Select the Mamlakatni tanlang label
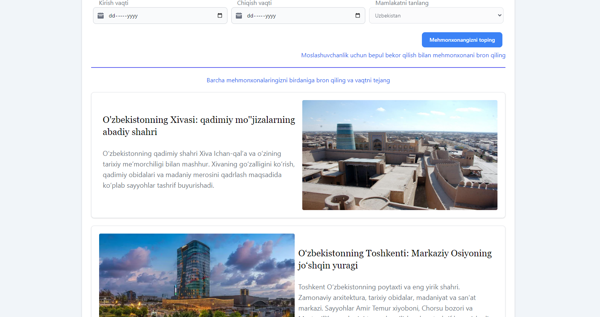This screenshot has width=600, height=317. pyautogui.click(x=402, y=3)
